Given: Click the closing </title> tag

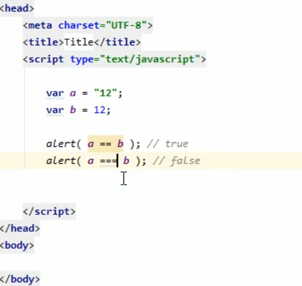Looking at the screenshot, I should (117, 42).
